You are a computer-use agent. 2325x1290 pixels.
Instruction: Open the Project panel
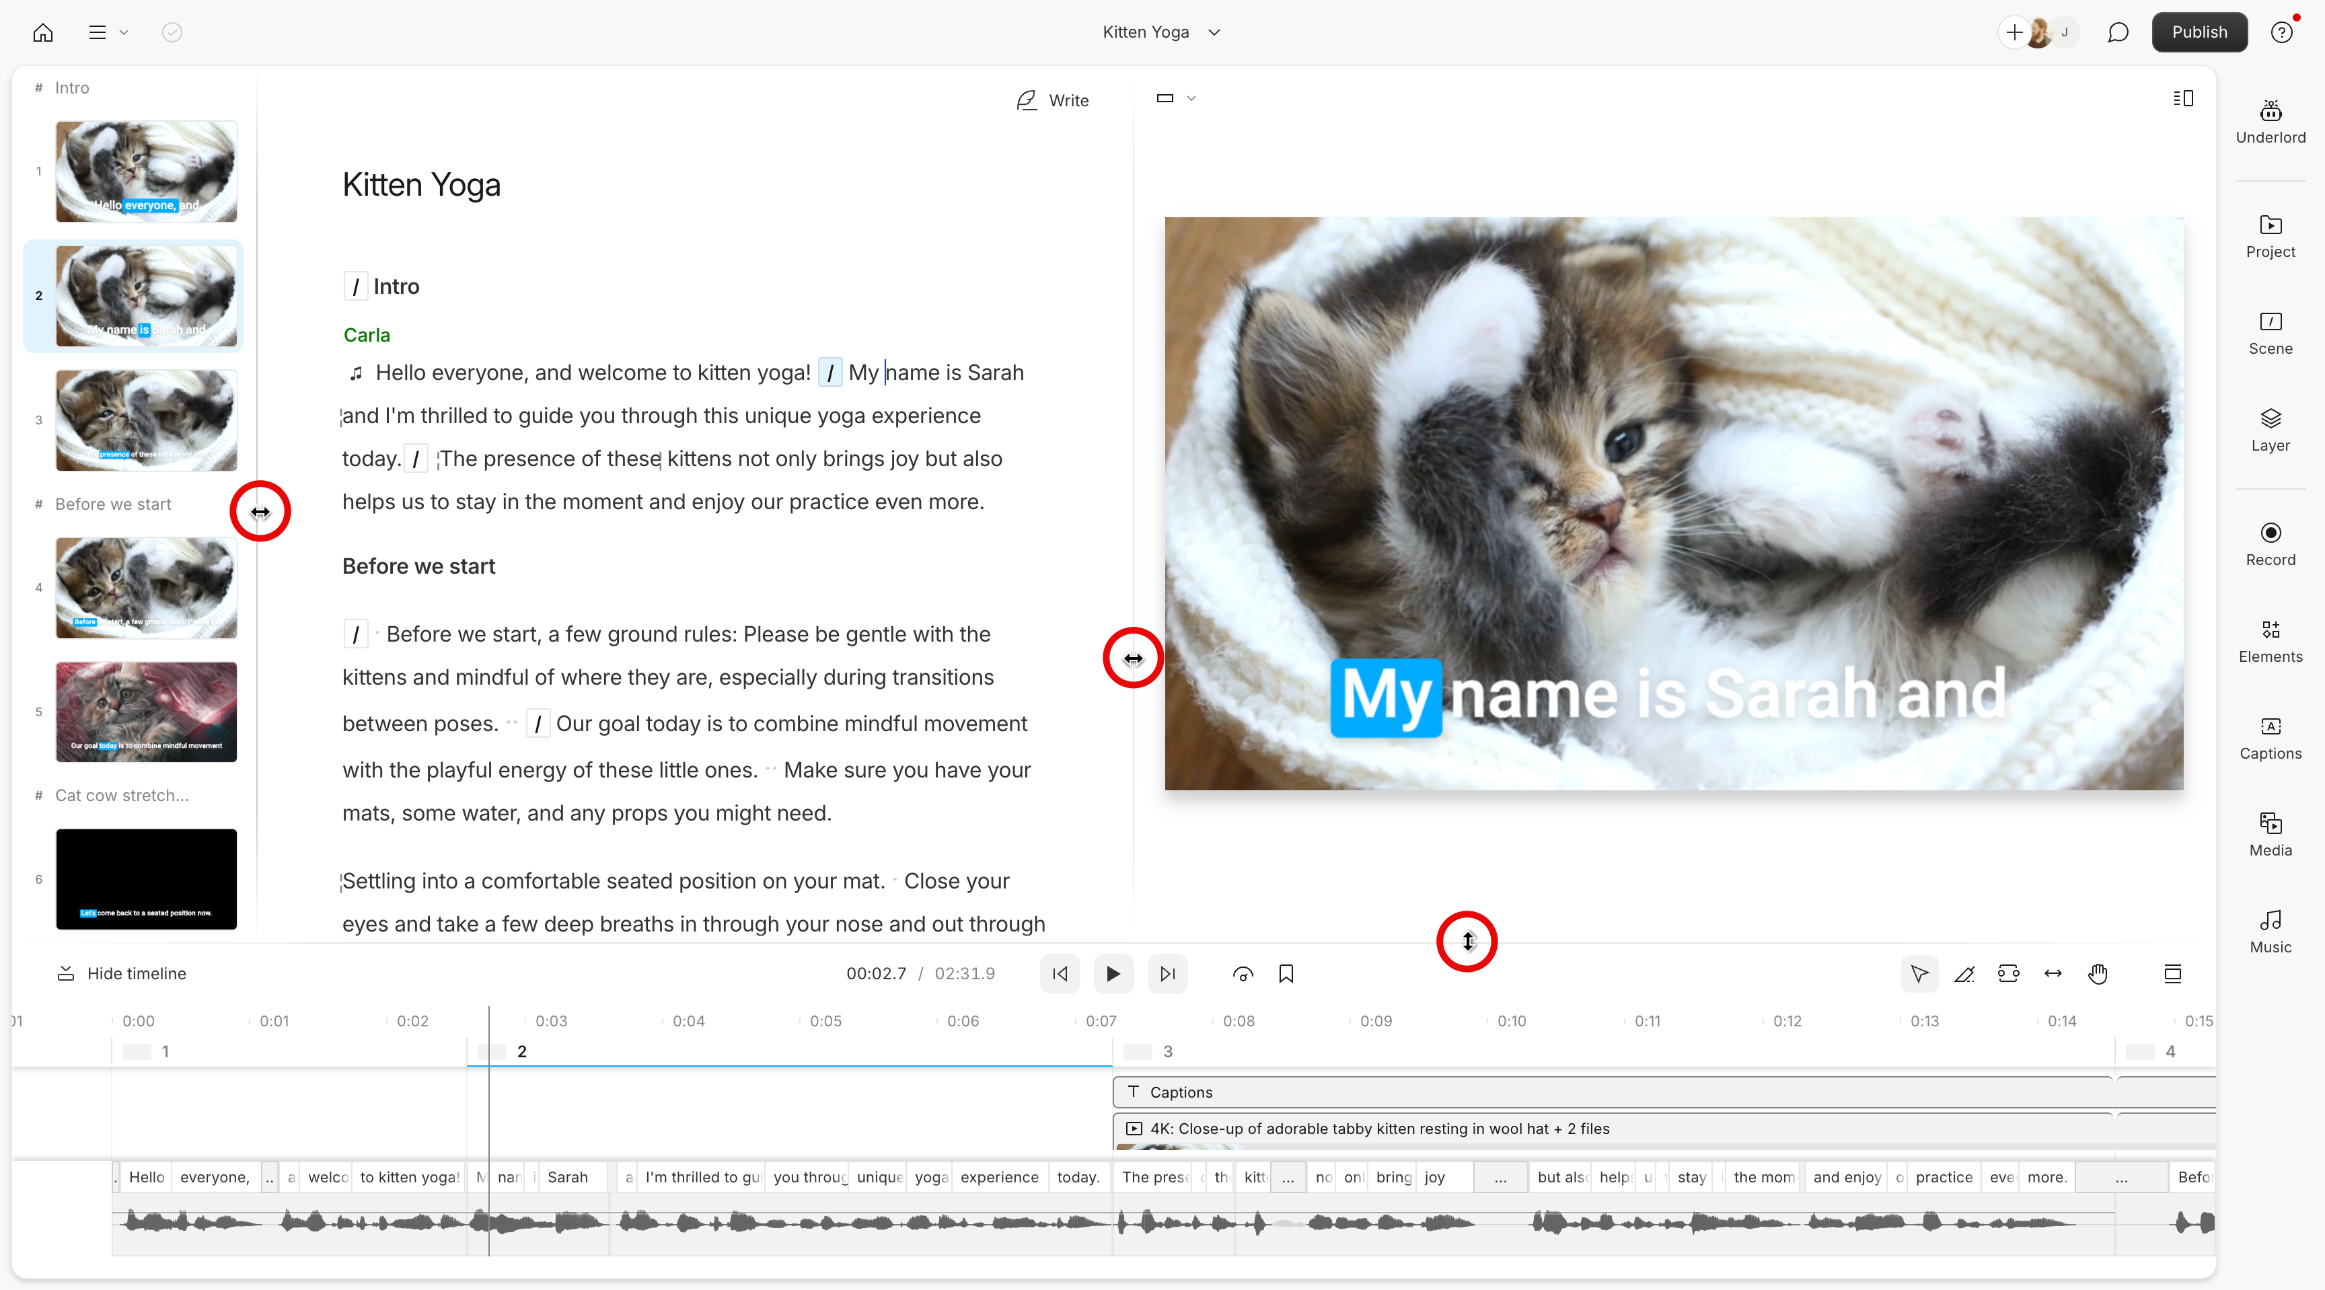tap(2271, 236)
